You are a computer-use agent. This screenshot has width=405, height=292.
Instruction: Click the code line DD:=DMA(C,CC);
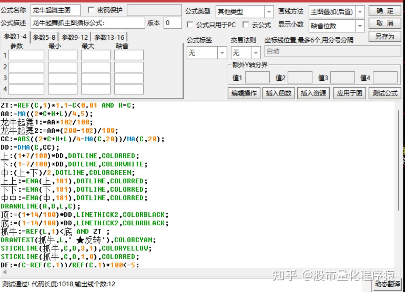[30, 148]
